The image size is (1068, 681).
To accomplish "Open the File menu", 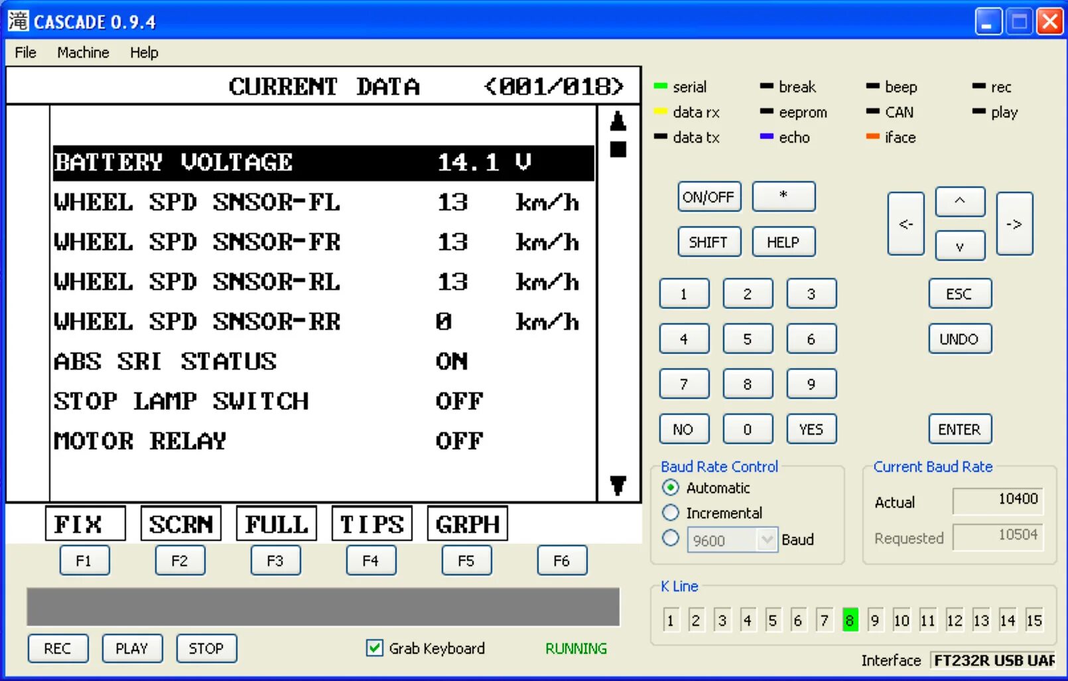I will click(x=25, y=52).
